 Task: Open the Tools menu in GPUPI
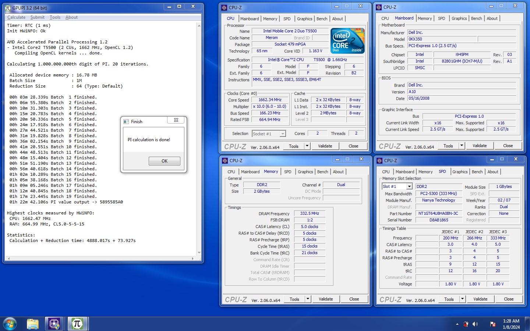tap(55, 17)
